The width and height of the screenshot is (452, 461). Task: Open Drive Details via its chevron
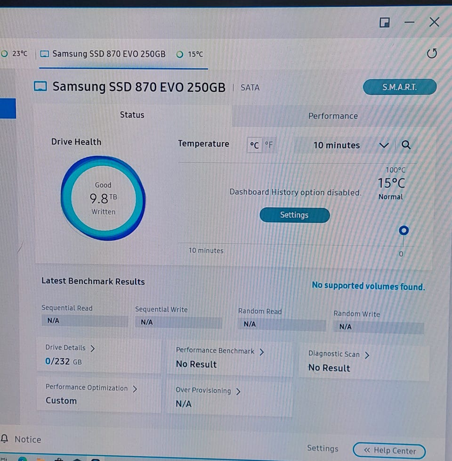(x=92, y=348)
